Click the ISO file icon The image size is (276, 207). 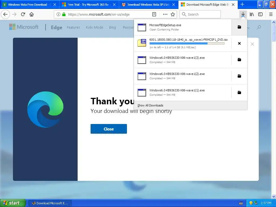pyautogui.click(x=142, y=43)
